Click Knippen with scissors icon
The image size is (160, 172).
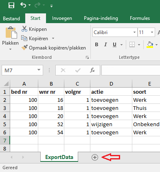coord(34,29)
